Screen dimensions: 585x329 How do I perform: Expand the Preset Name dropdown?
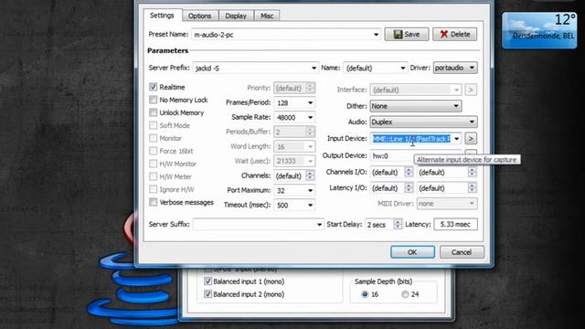coord(376,35)
